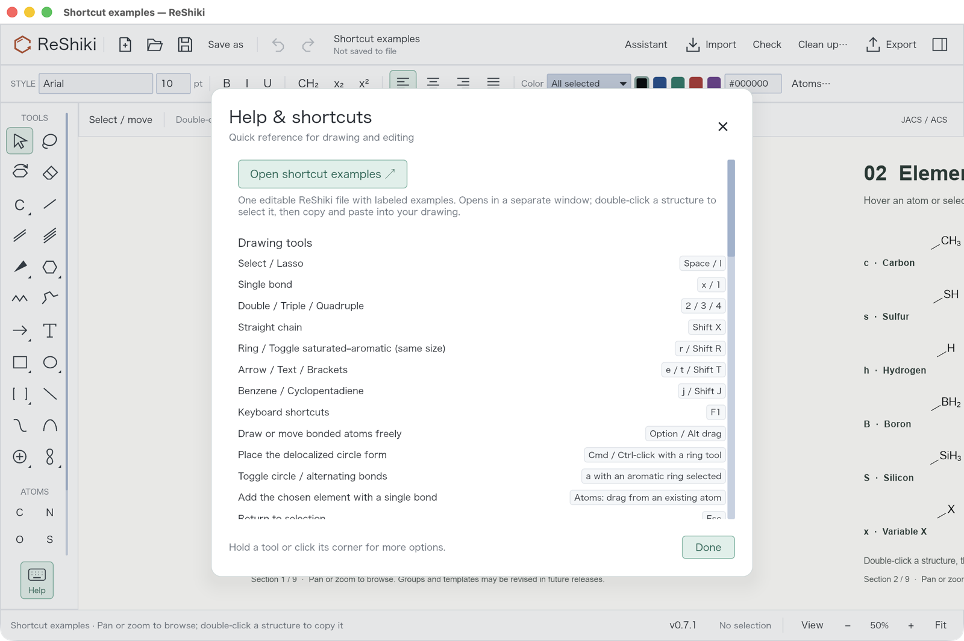964x641 pixels.
Task: Choose the double bond tool
Action: click(x=20, y=235)
